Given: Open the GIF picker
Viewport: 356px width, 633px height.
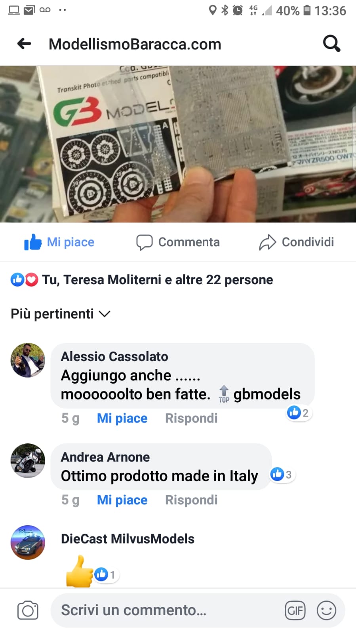Looking at the screenshot, I should pyautogui.click(x=295, y=610).
